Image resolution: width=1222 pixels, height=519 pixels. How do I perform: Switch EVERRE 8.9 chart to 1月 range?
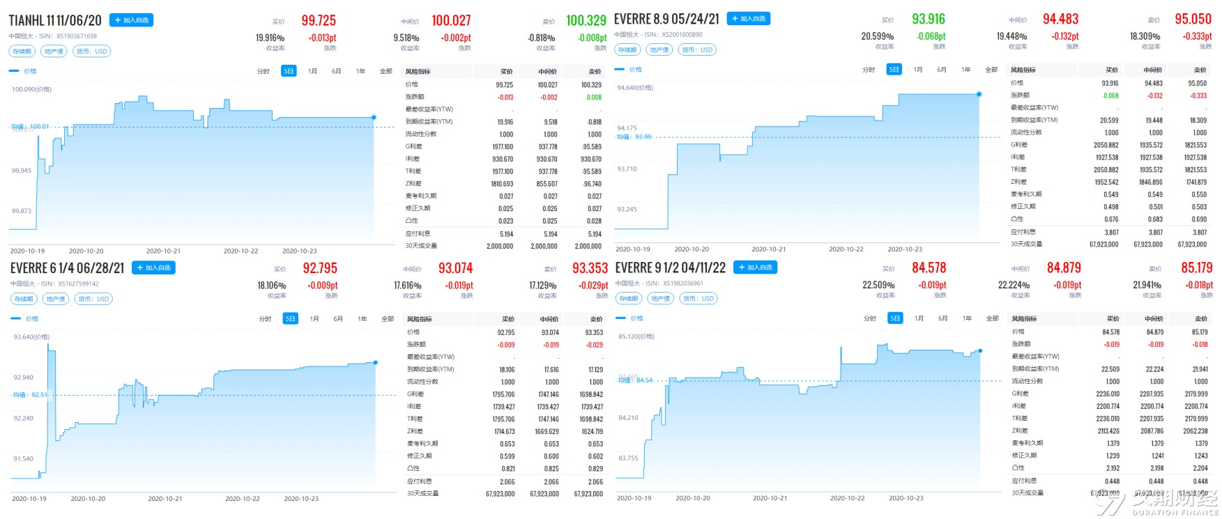[x=918, y=70]
